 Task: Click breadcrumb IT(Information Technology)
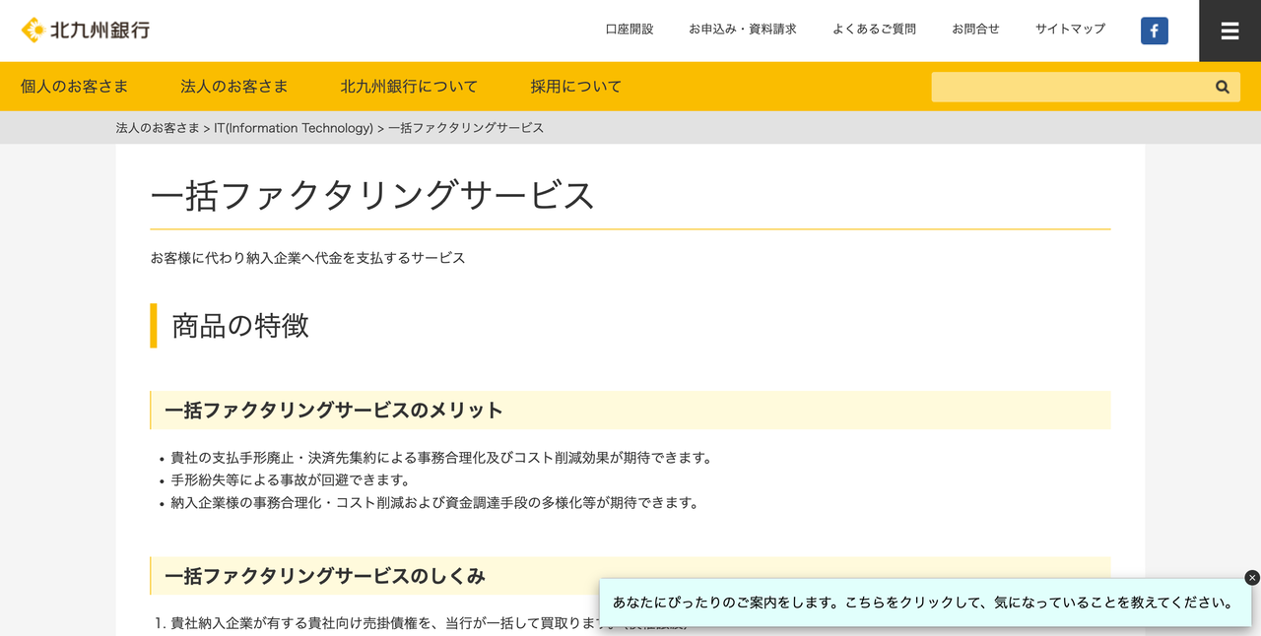click(x=294, y=128)
